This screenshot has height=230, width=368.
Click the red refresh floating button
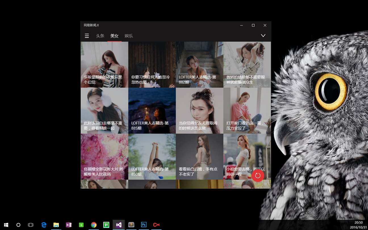(x=258, y=175)
